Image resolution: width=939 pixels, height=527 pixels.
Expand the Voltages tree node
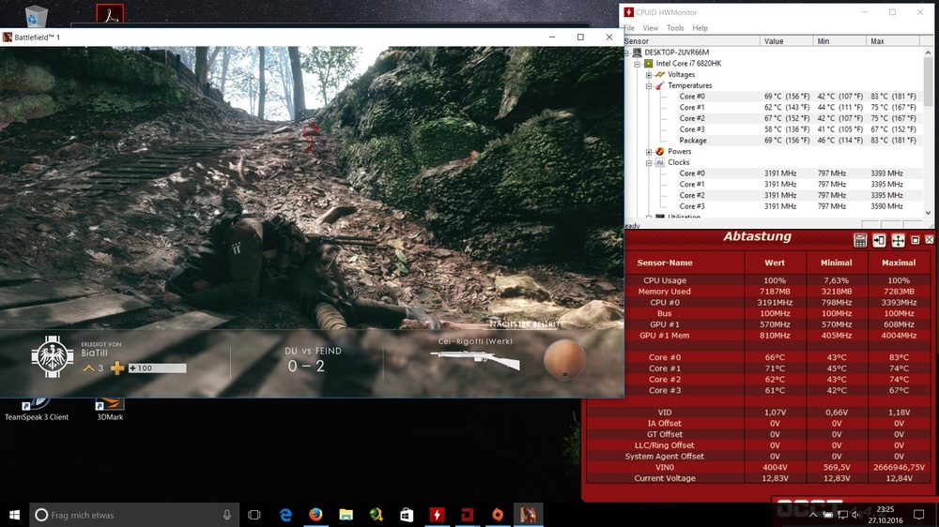(x=649, y=74)
